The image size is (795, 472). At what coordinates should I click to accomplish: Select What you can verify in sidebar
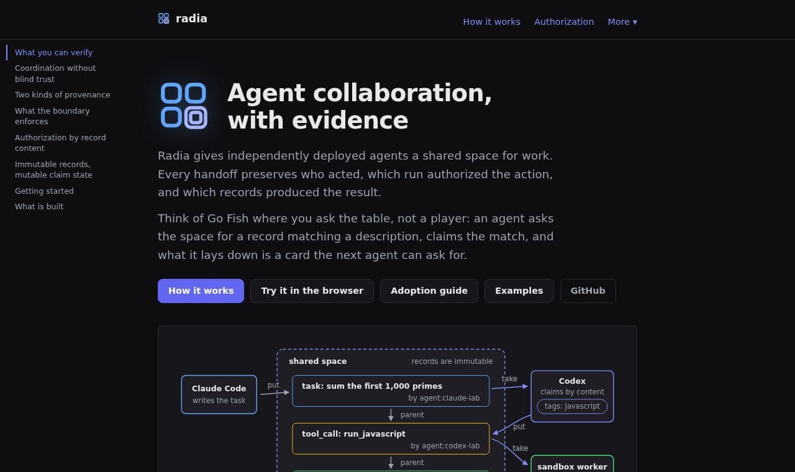pyautogui.click(x=53, y=53)
